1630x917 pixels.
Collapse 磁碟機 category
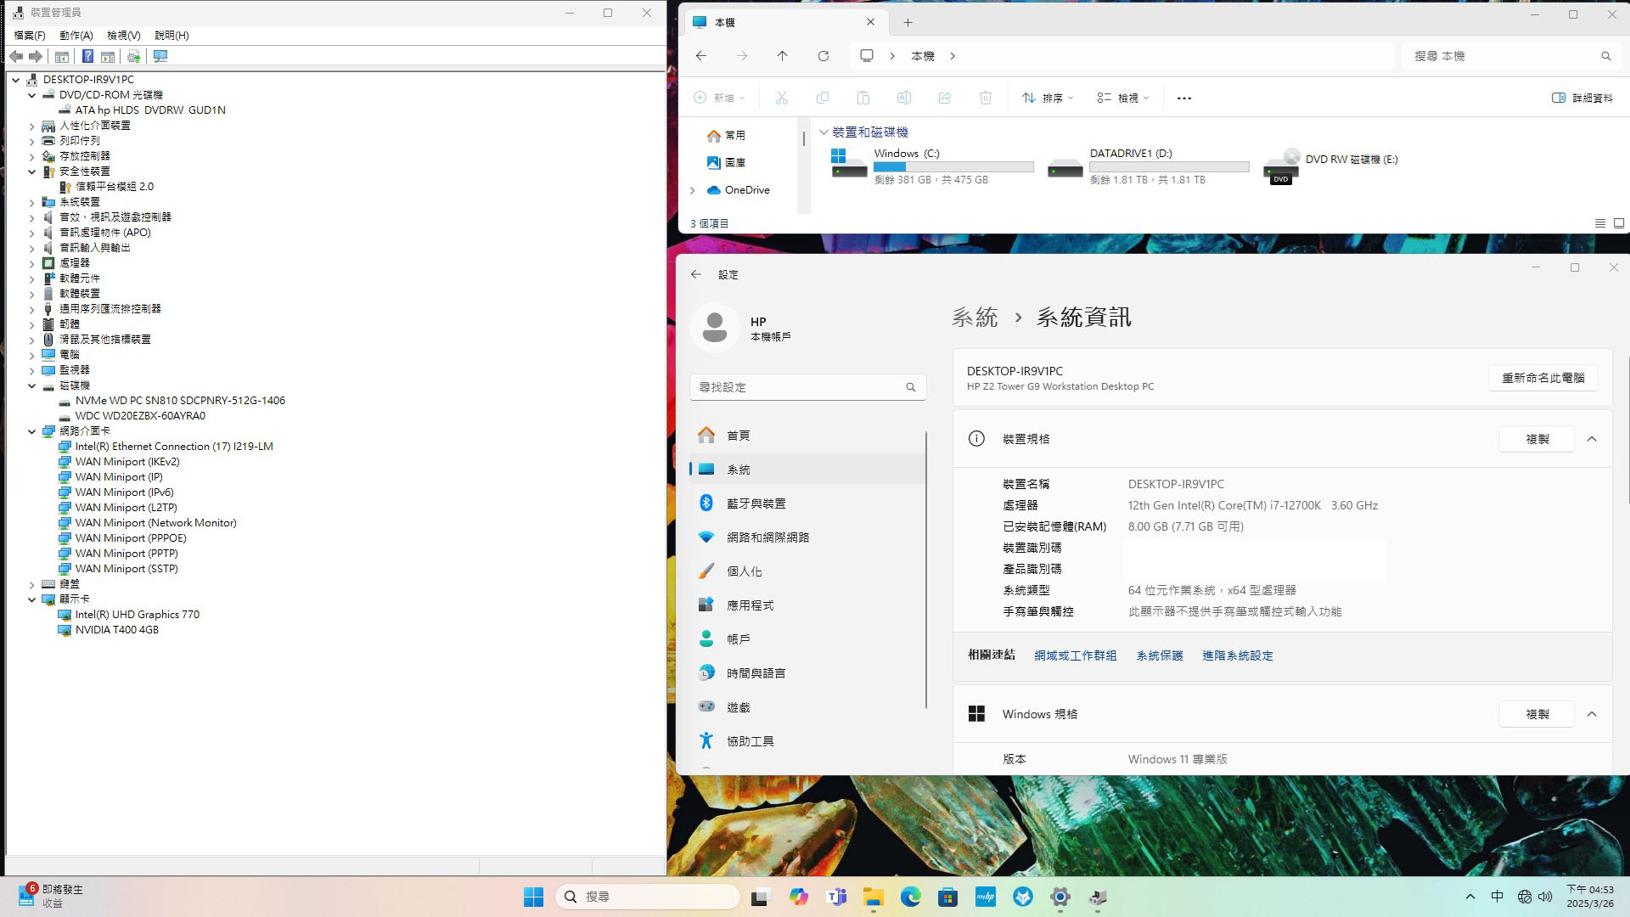coord(32,385)
